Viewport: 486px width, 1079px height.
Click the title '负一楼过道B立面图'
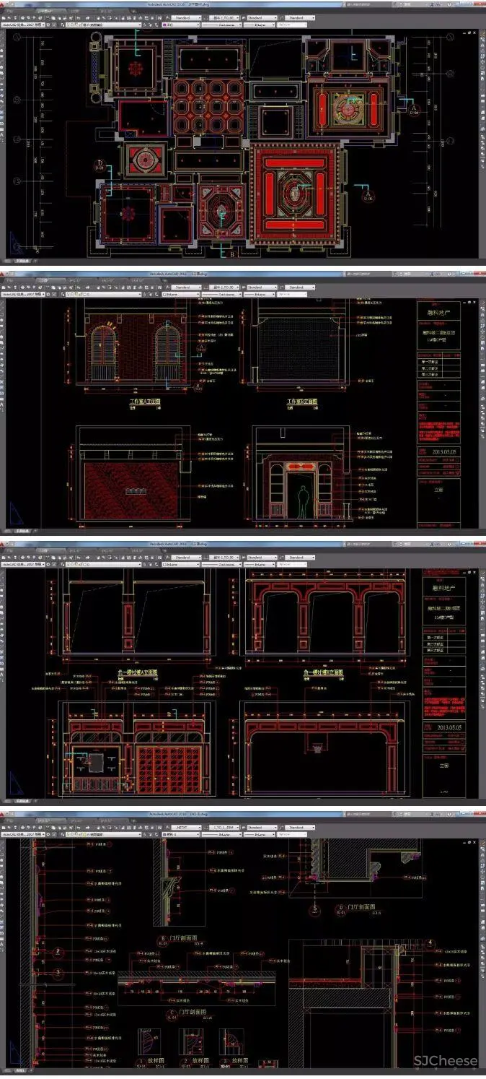coord(323,672)
